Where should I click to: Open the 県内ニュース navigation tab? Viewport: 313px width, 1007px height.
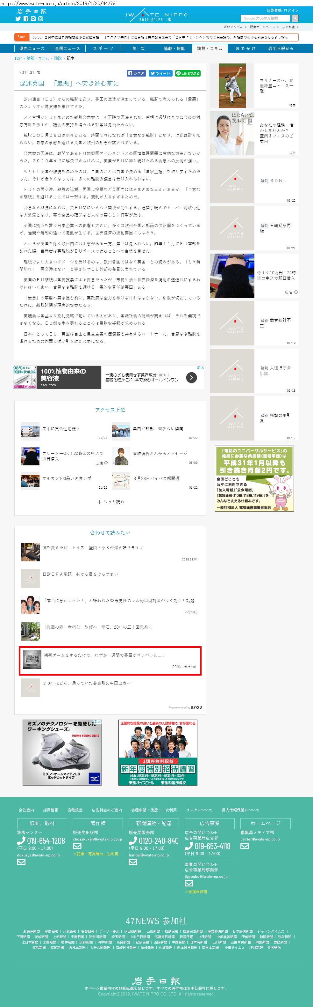(x=32, y=48)
